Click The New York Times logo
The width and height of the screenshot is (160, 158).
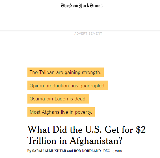(x=82, y=6)
